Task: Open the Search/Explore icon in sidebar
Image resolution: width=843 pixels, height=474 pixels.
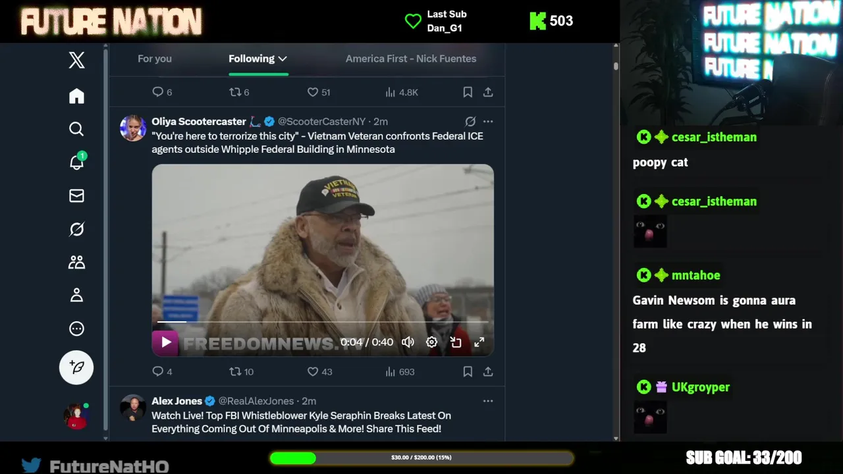Action: tap(76, 129)
